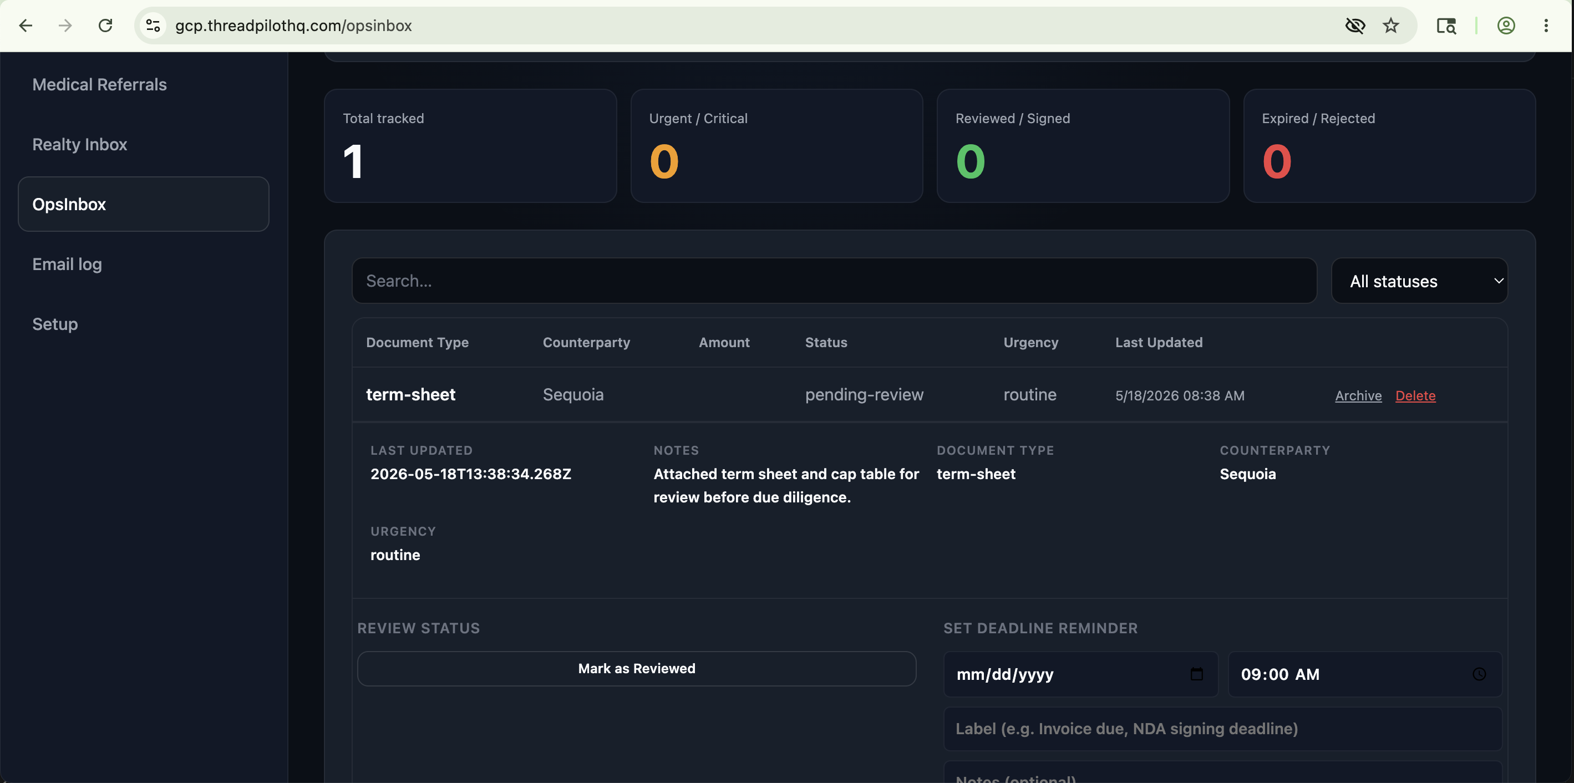Click the Counterparty column header

586,342
